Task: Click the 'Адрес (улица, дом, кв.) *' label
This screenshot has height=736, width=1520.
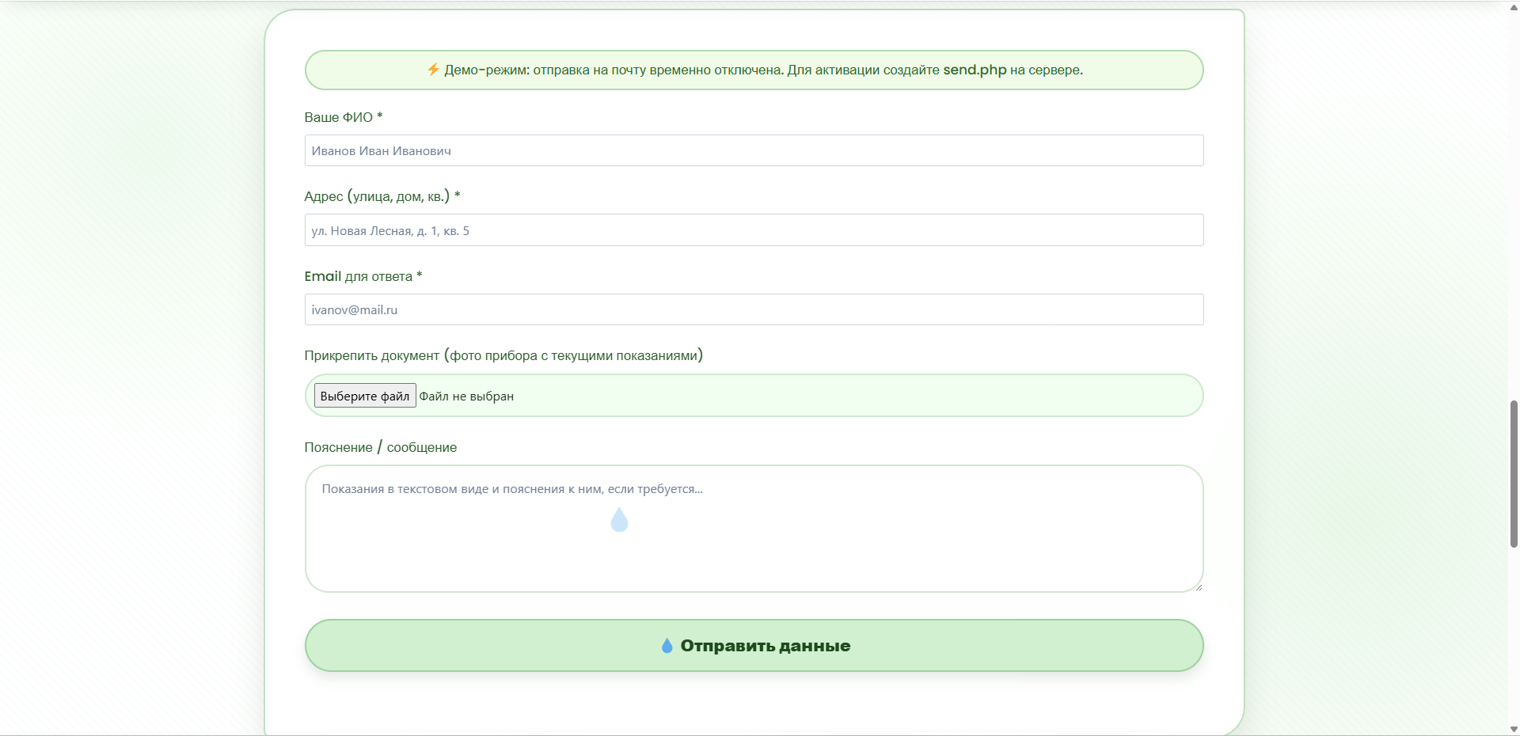Action: (x=382, y=196)
